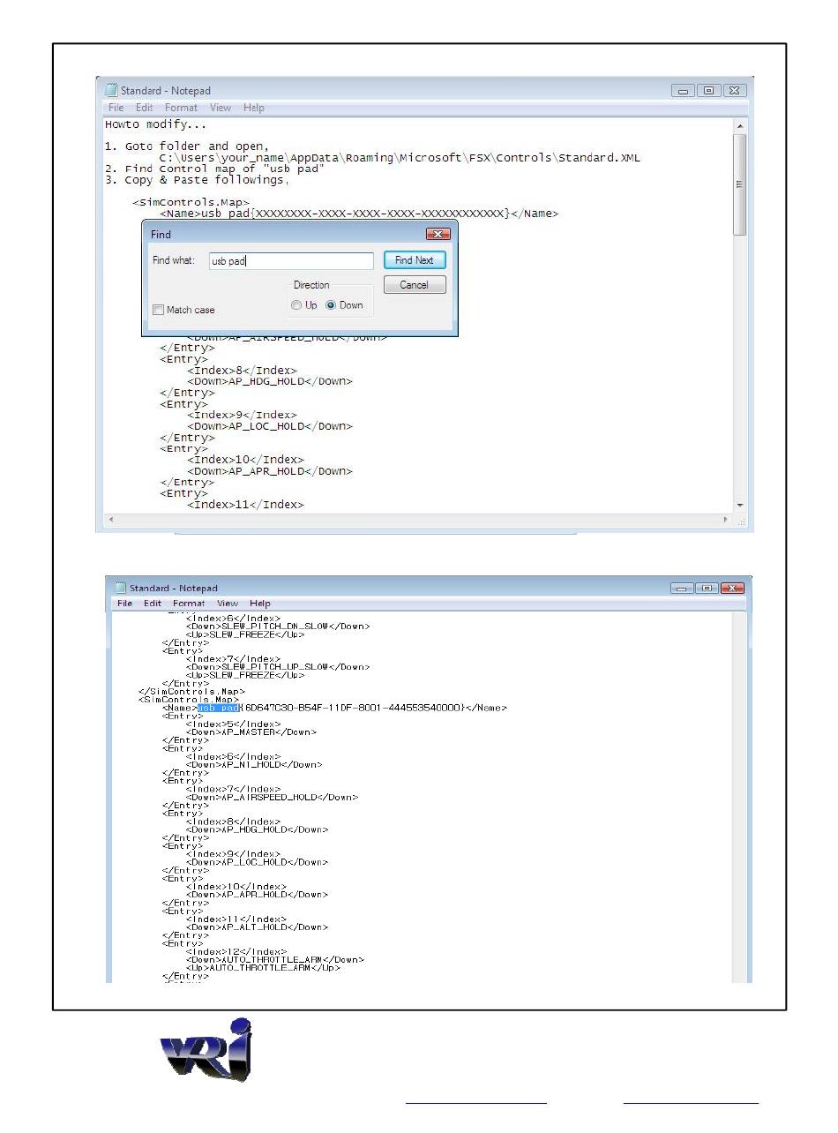The image size is (838, 1133).
Task: Click the Find Next button
Action: tap(414, 260)
